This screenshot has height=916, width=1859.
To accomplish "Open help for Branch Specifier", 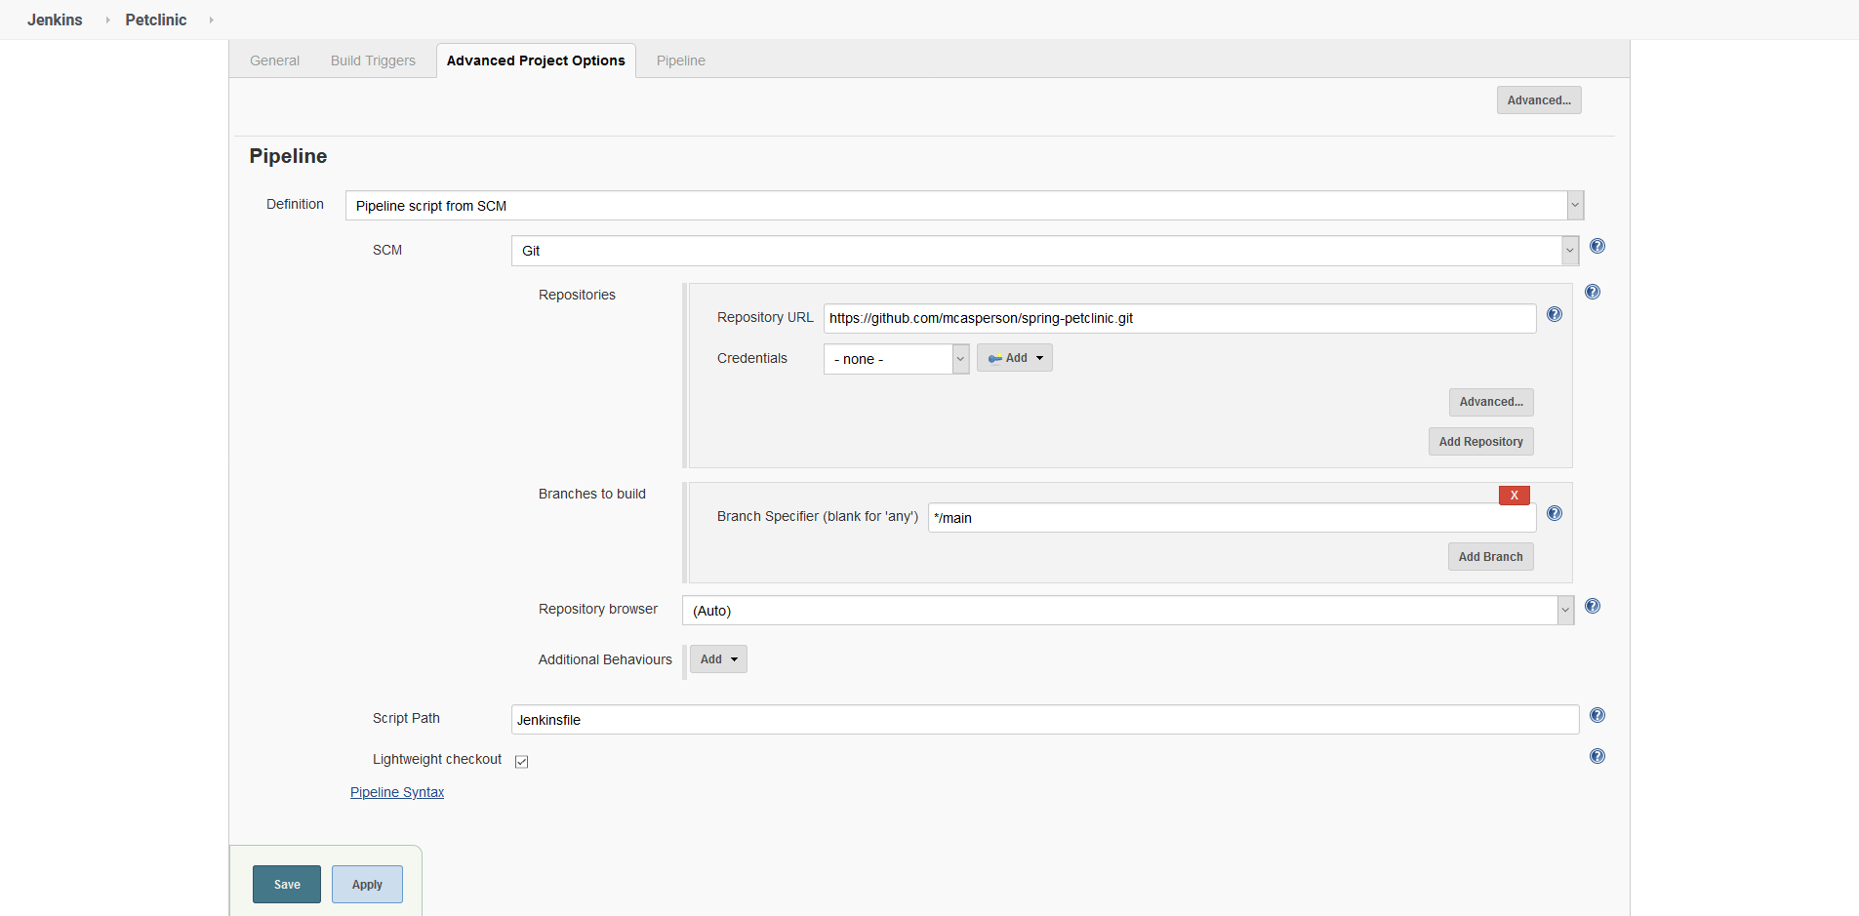I will tap(1555, 513).
